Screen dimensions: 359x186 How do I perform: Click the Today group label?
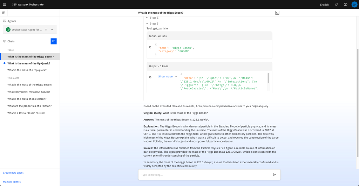click(11, 50)
